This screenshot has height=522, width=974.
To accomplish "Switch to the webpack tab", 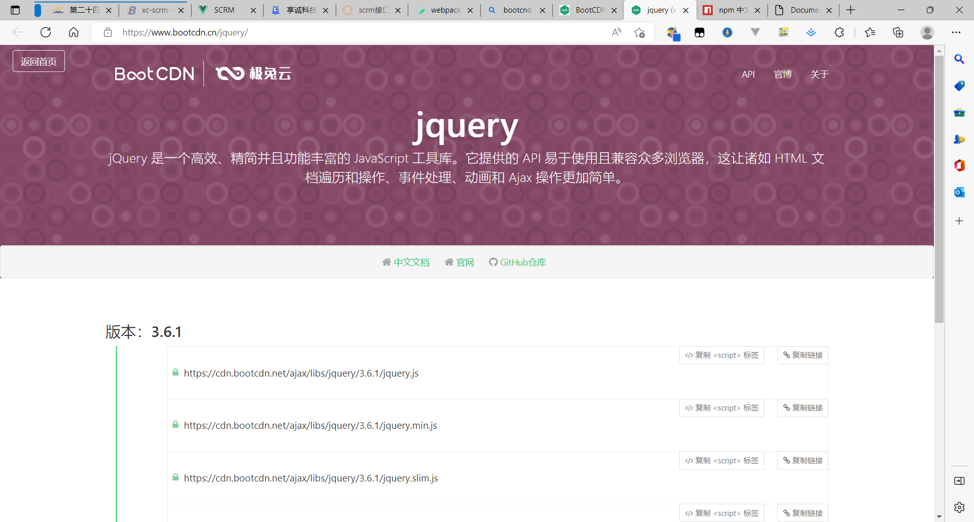I will 444,10.
